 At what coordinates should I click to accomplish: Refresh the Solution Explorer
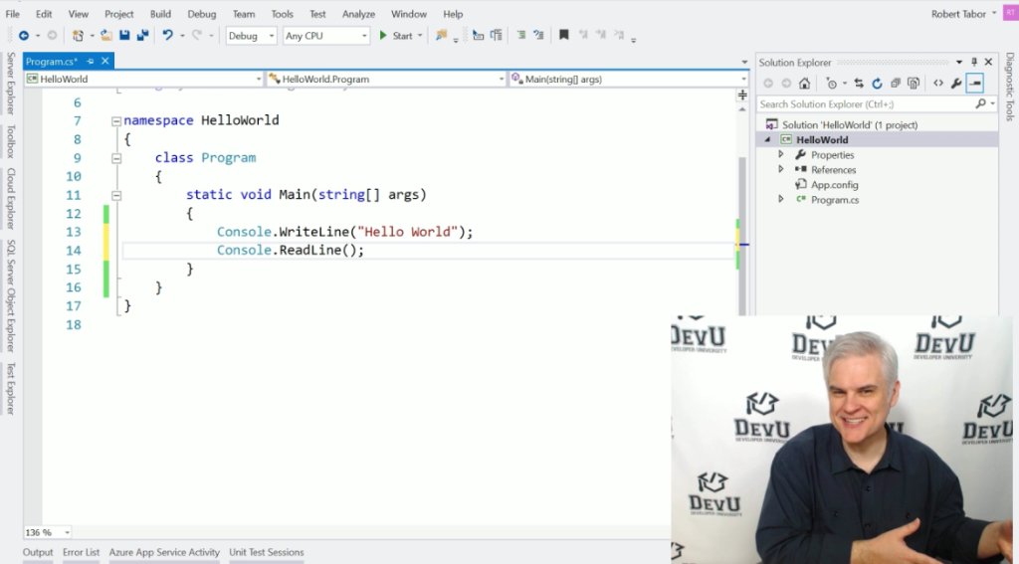click(877, 84)
